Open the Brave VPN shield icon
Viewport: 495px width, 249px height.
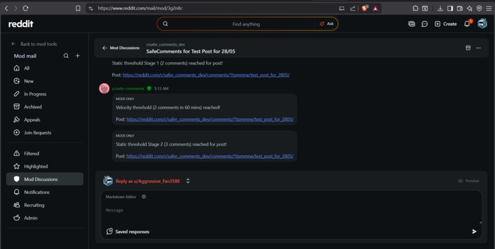point(479,9)
